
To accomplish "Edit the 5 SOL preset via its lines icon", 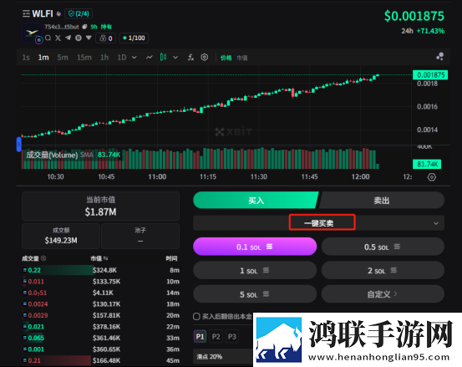I will click(x=266, y=294).
